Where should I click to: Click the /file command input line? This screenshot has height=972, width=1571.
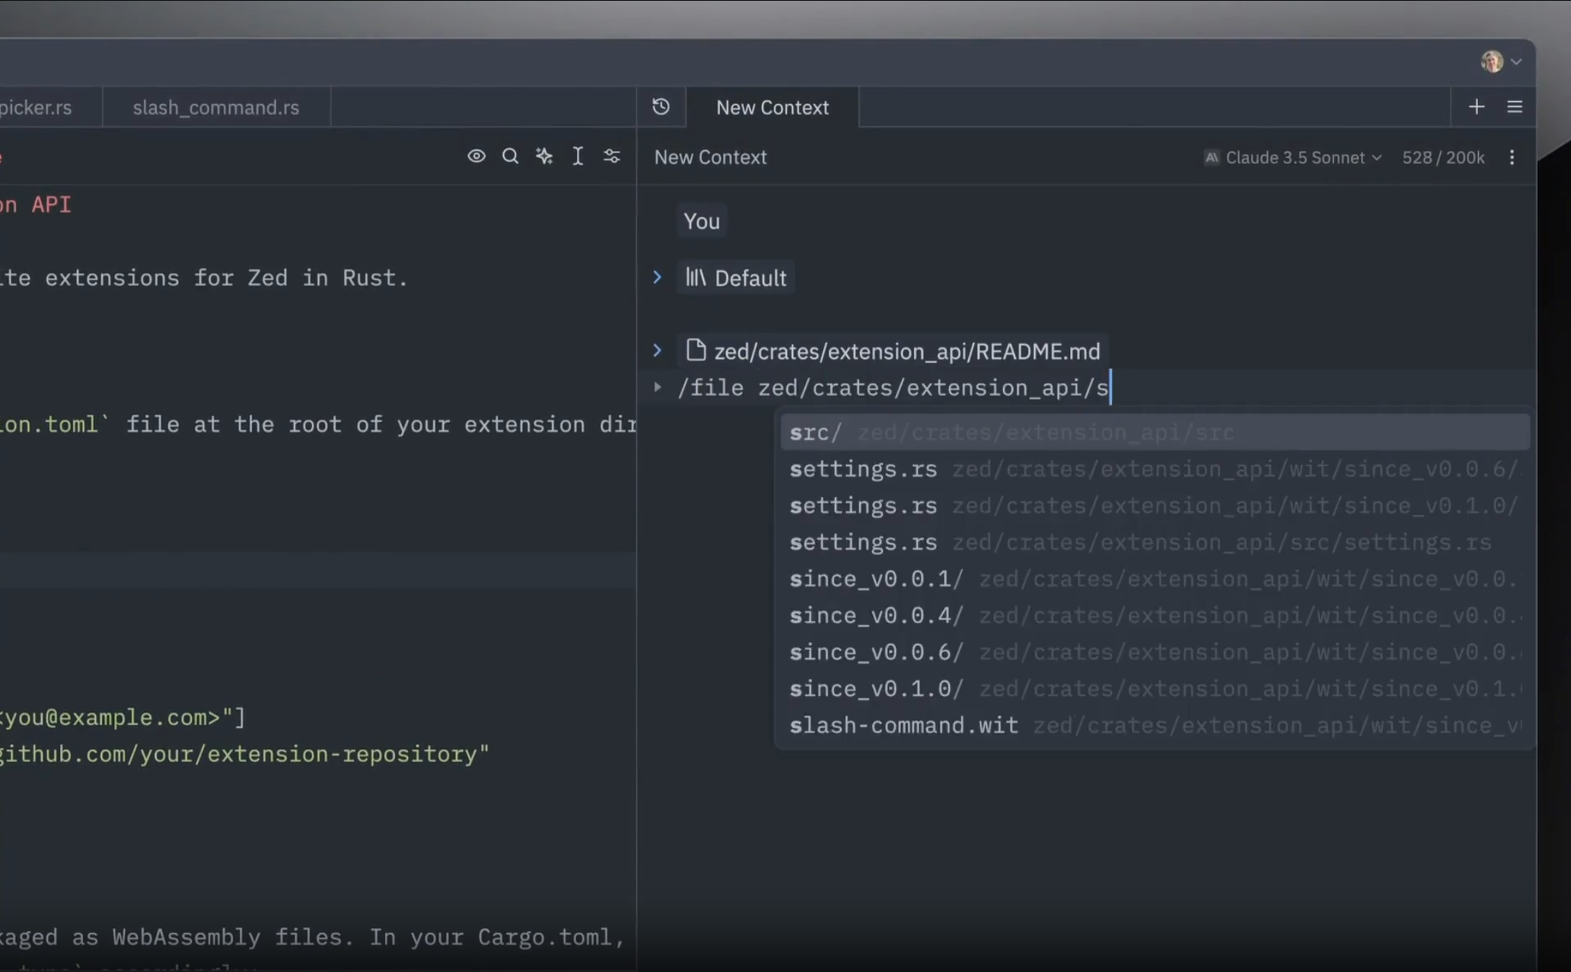click(892, 388)
